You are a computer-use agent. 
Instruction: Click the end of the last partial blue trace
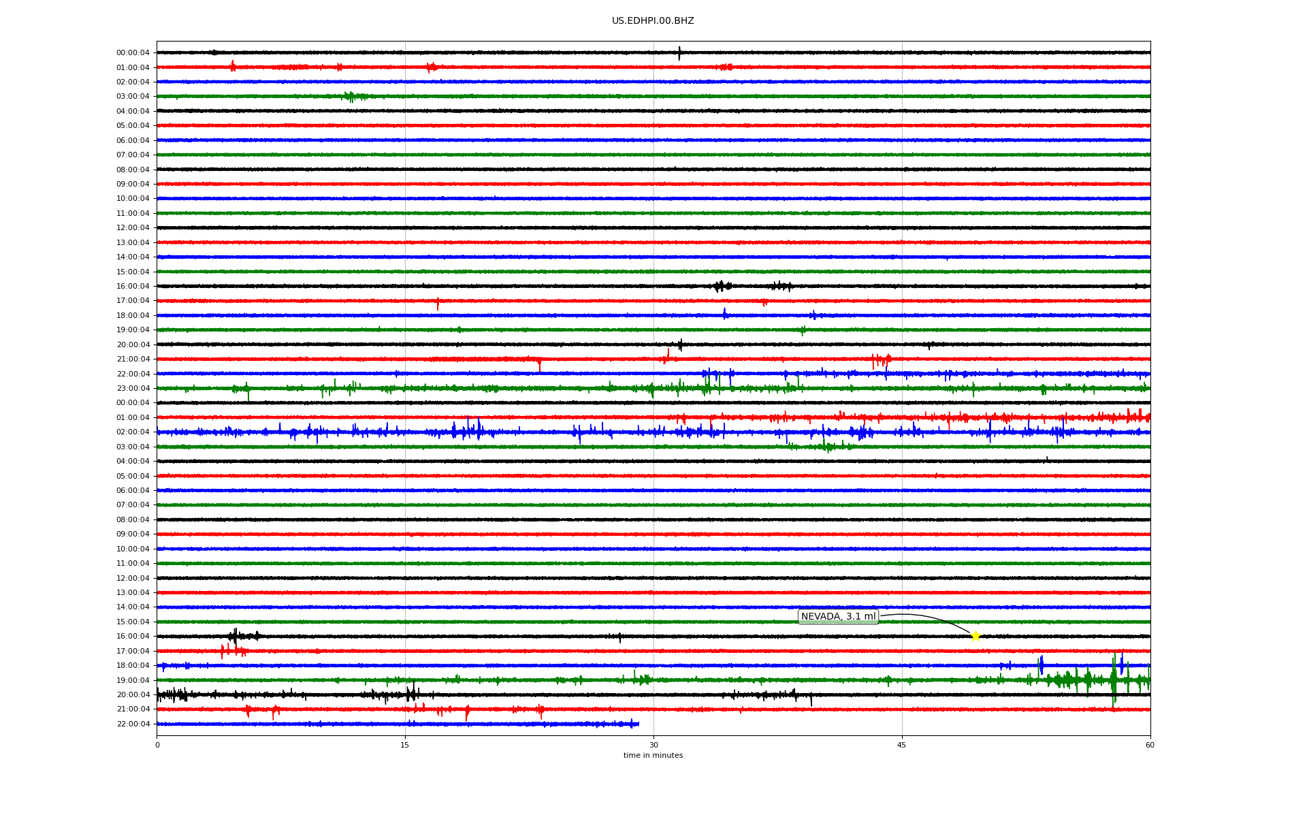tap(636, 724)
